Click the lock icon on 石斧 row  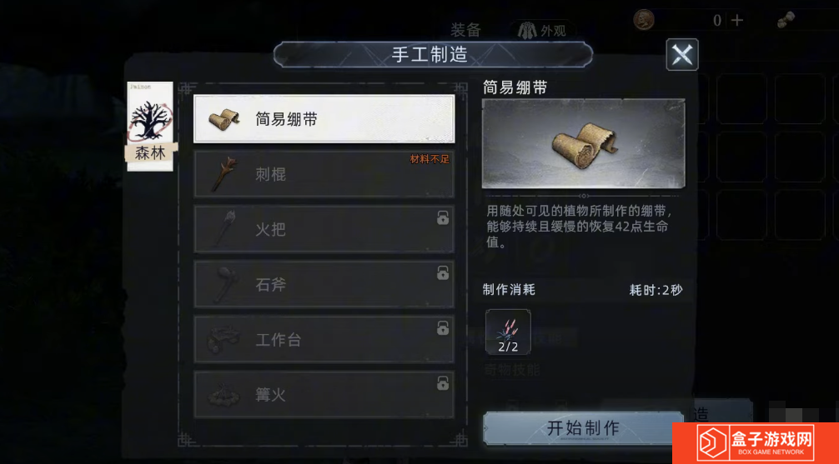pos(443,273)
